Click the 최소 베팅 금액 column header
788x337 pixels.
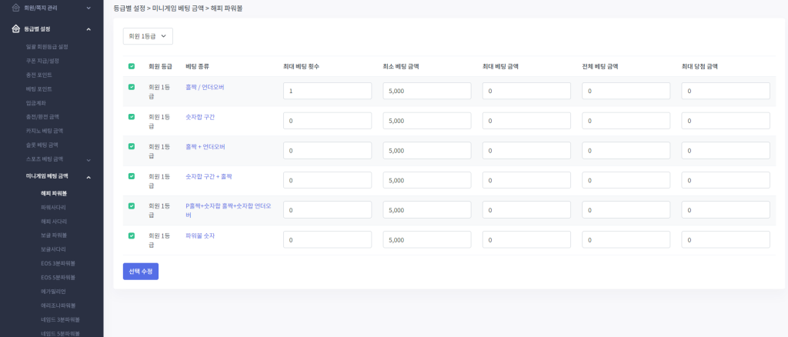pos(400,66)
